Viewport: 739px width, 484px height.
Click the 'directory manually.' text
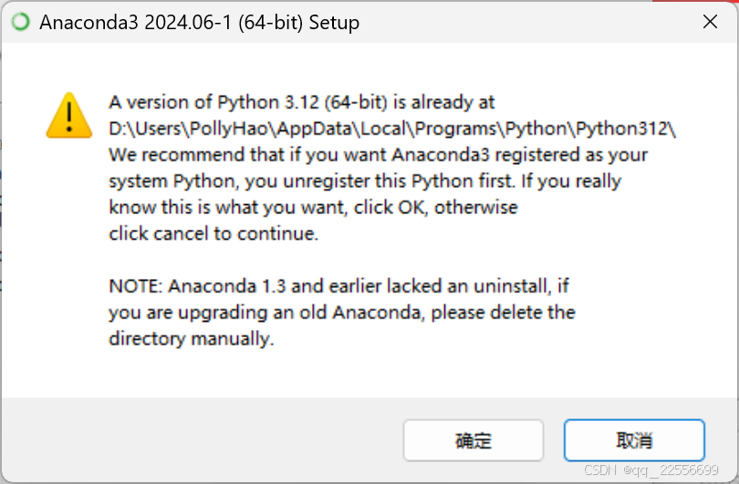tap(191, 339)
